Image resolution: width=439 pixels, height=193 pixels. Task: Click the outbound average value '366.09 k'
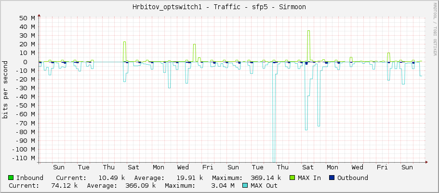tap(141, 185)
